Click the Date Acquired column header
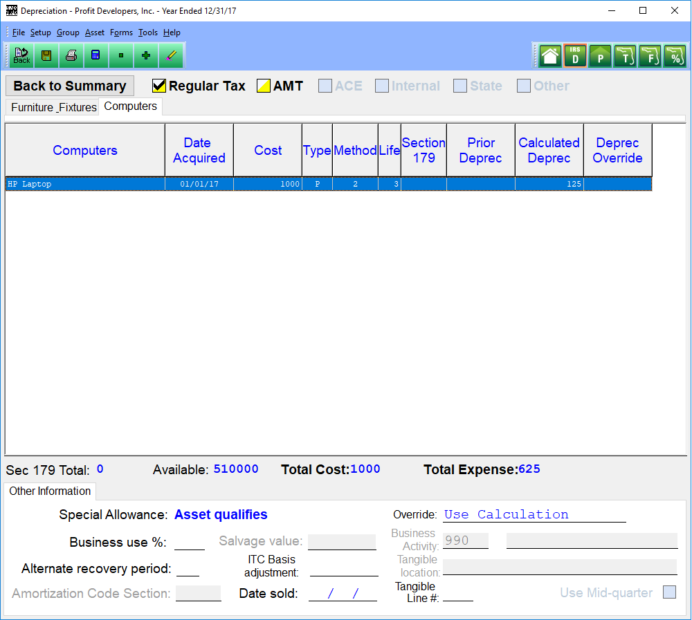692x620 pixels. 199,151
